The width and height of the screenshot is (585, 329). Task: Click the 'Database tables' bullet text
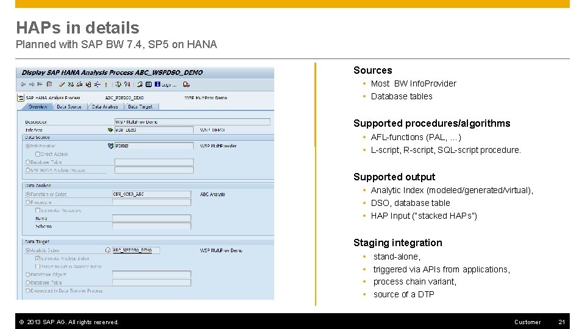(402, 97)
